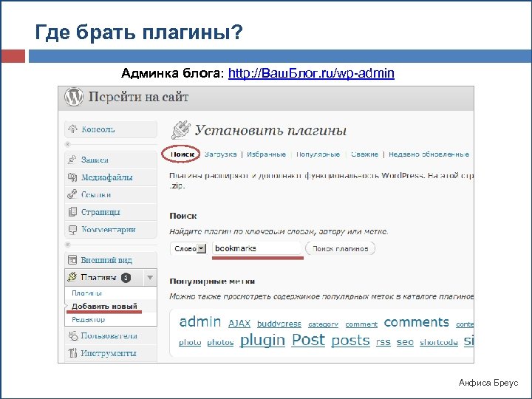Click the plug icon beside Установить плагины
Viewport: 532px width, 399px height.
coord(180,130)
